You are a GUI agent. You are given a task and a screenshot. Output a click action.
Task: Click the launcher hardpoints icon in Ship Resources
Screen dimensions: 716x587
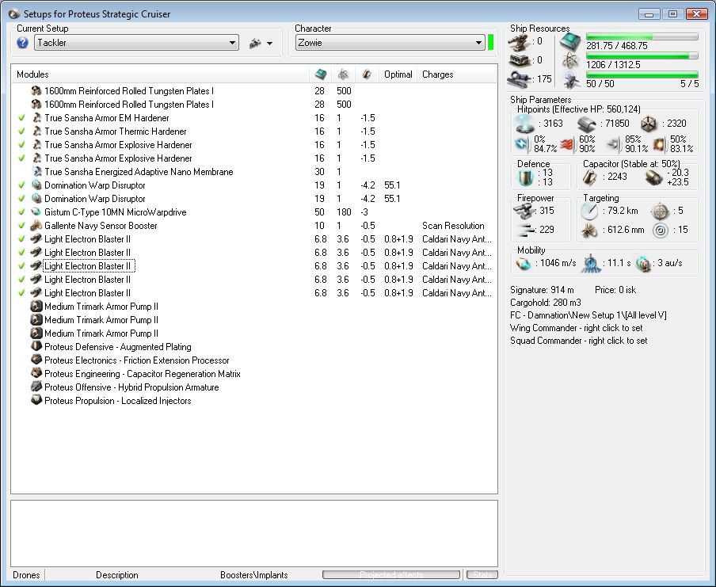(x=520, y=60)
